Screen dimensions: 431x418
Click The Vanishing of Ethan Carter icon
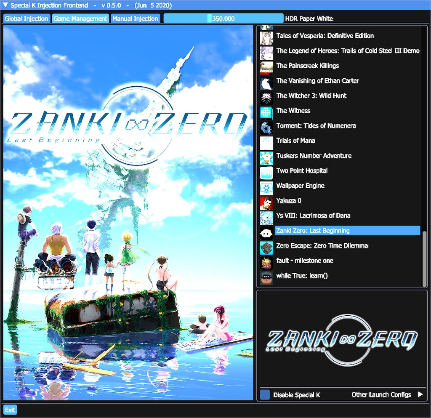(x=266, y=83)
